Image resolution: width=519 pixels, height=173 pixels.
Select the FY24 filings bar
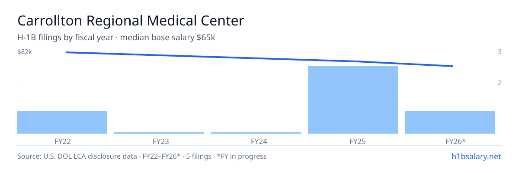point(256,133)
